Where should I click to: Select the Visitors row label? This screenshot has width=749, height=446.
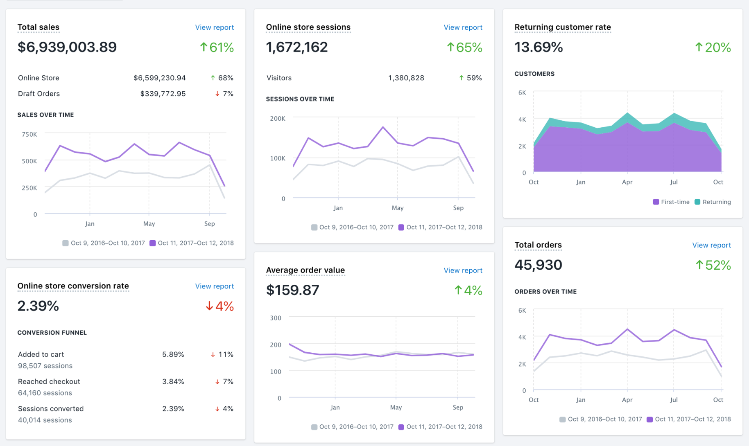[279, 78]
